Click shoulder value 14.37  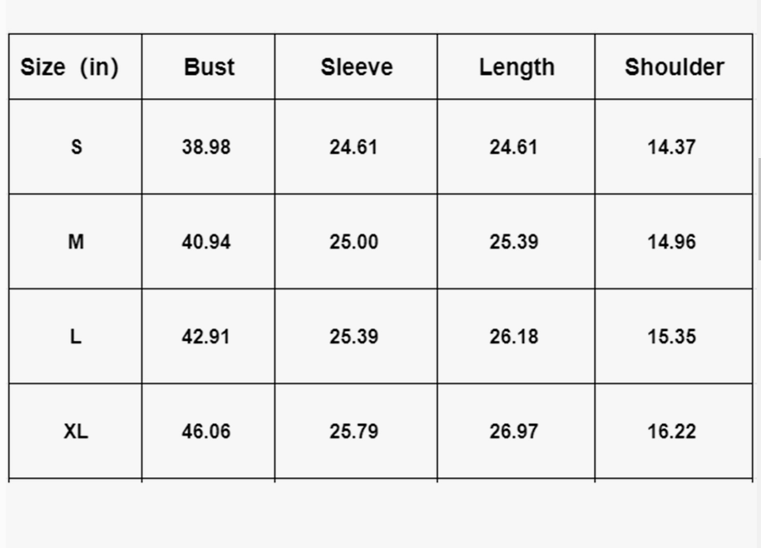point(671,147)
